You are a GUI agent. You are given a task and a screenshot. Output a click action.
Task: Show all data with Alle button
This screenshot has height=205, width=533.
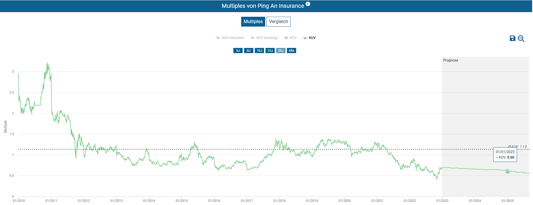tap(291, 51)
